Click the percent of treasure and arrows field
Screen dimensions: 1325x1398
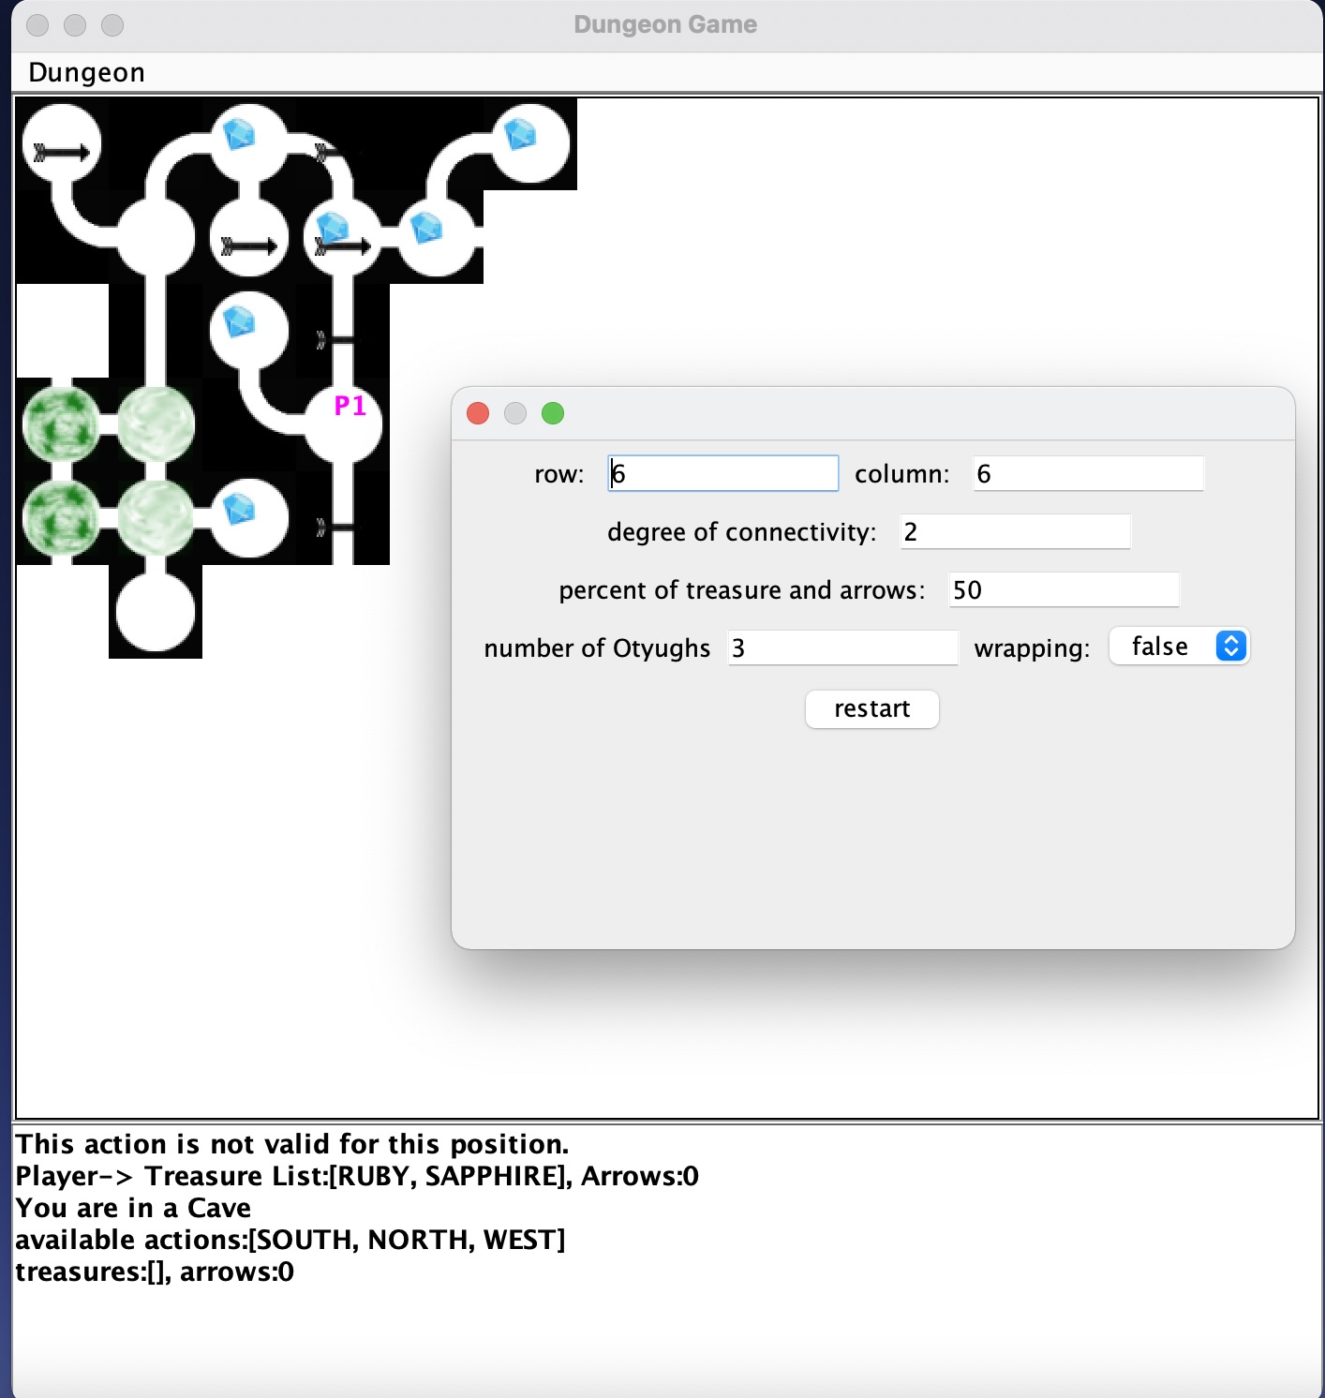[1064, 589]
